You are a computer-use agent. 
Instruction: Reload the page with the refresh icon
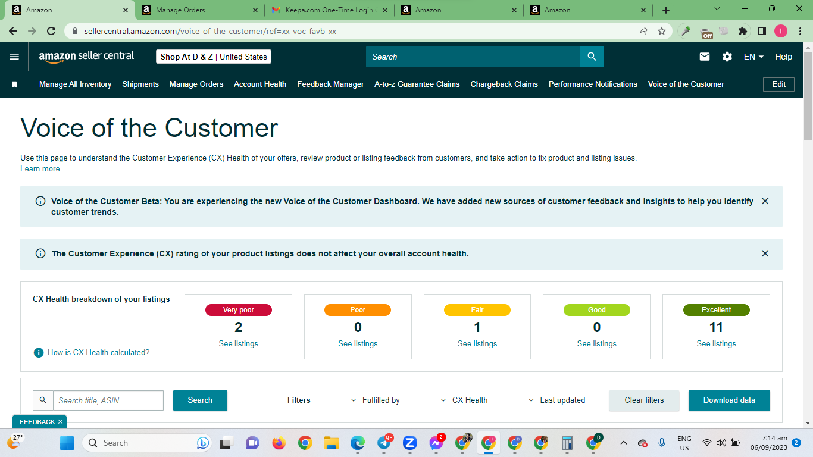pos(51,31)
